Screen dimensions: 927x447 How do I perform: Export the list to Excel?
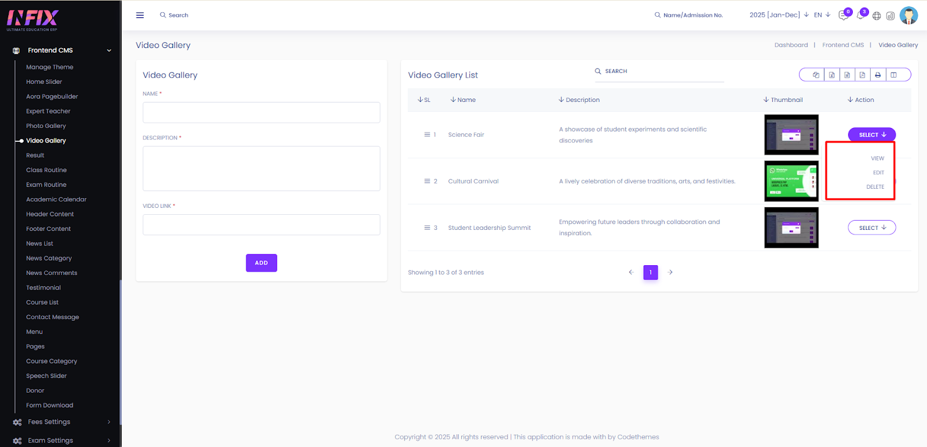tap(831, 75)
